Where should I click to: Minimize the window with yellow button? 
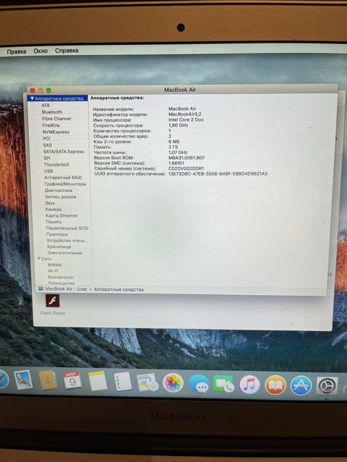click(41, 90)
